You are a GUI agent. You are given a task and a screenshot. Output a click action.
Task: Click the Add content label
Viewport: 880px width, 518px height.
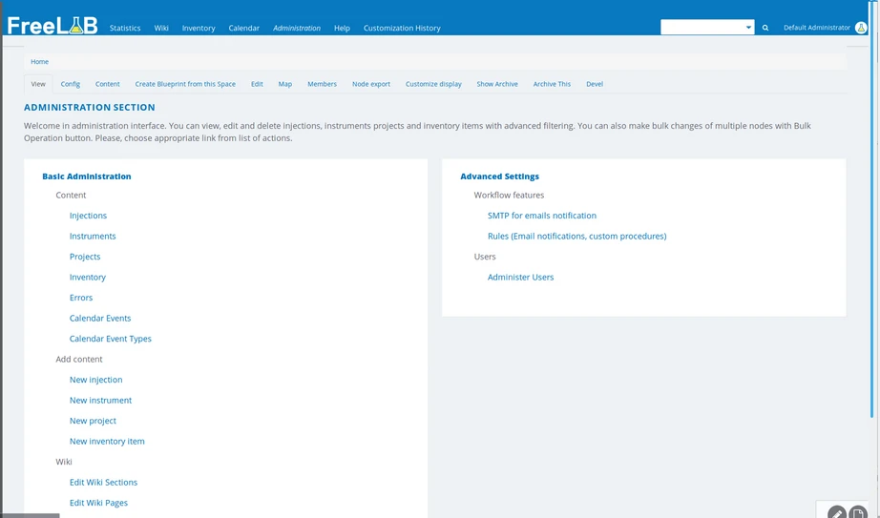pos(79,360)
